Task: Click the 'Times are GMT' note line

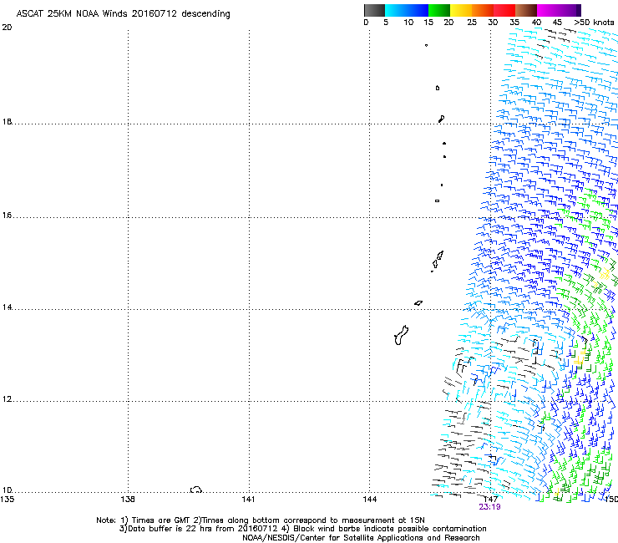Action: [x=261, y=520]
